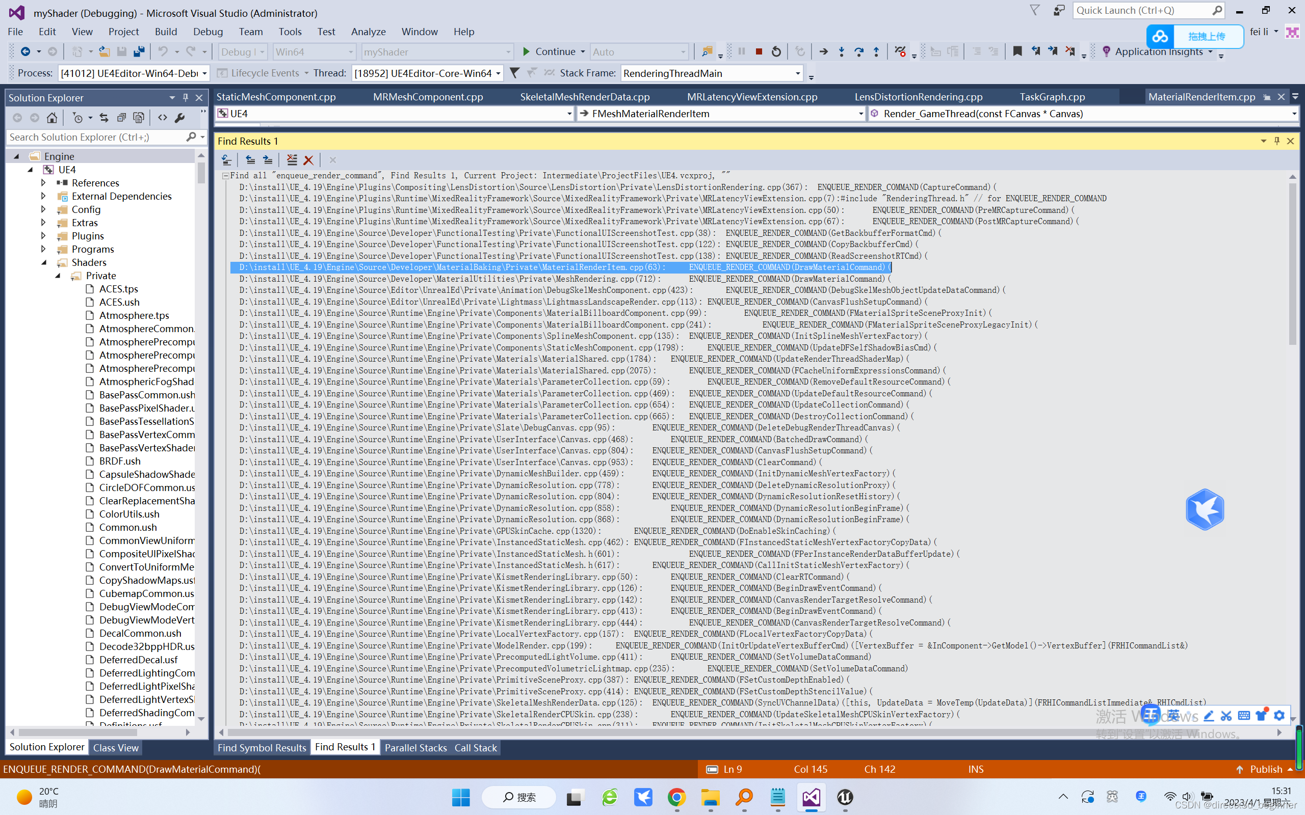
Task: Open the Thread selection dropdown
Action: click(427, 73)
